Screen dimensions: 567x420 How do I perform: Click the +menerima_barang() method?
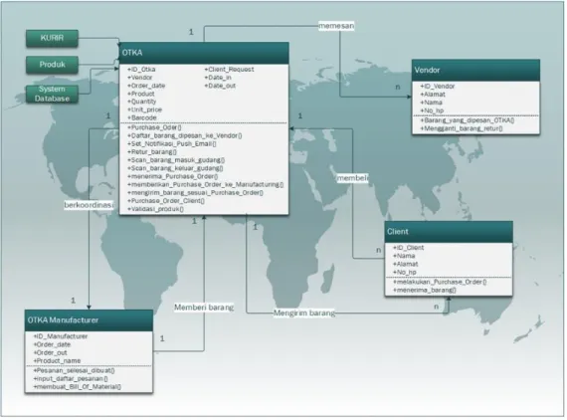[425, 290]
